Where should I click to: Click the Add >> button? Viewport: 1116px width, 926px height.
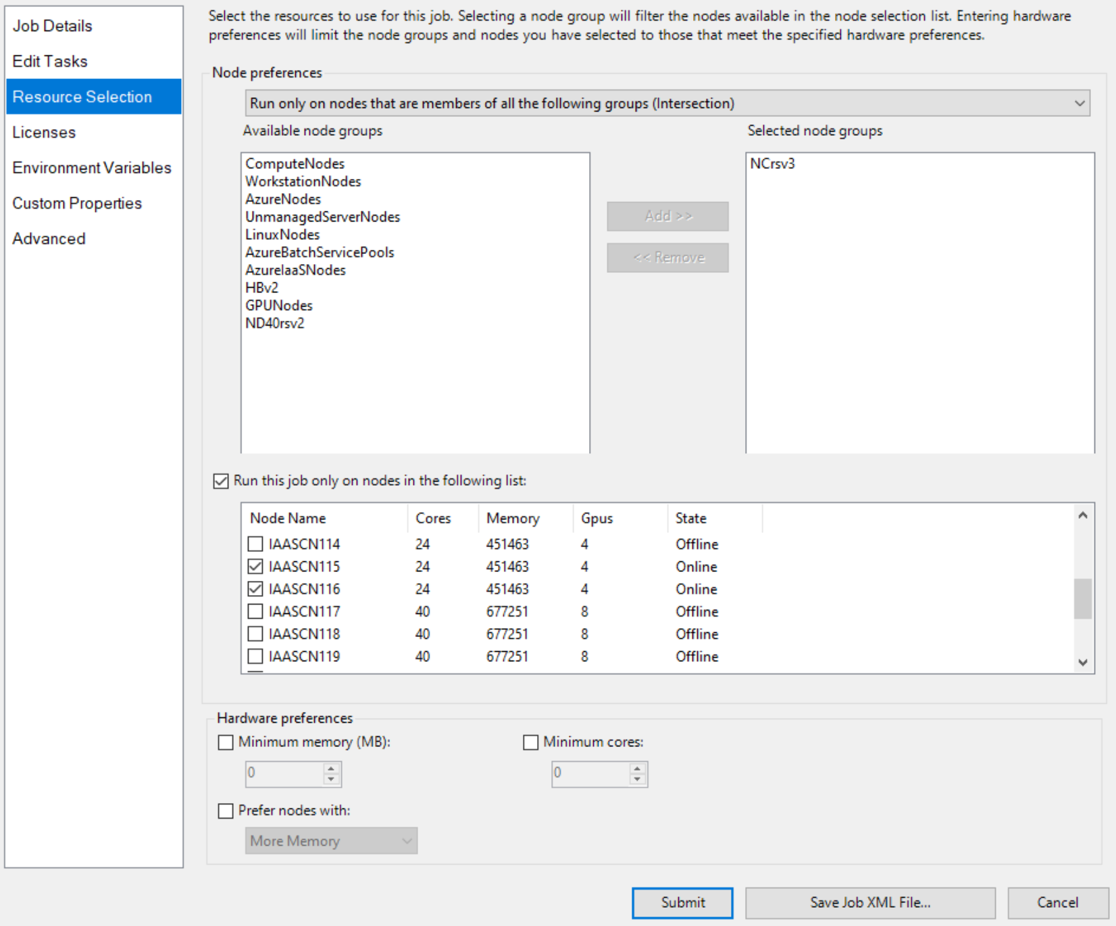click(x=667, y=216)
